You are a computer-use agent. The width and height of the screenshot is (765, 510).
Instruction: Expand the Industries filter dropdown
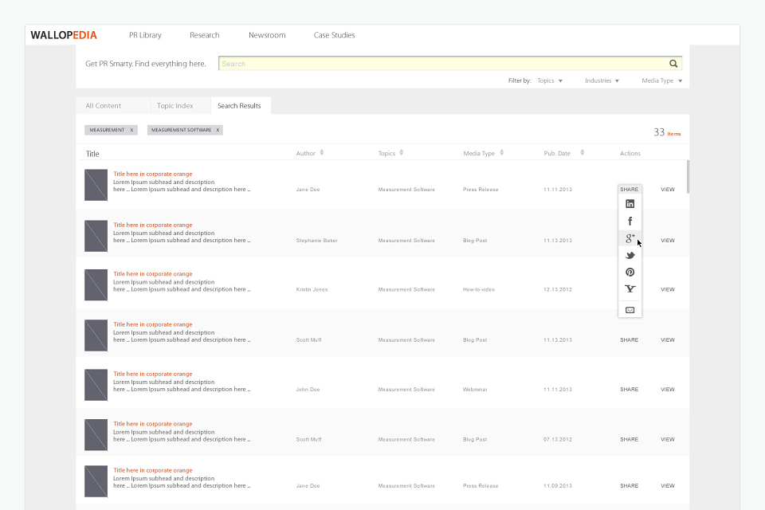pos(602,80)
